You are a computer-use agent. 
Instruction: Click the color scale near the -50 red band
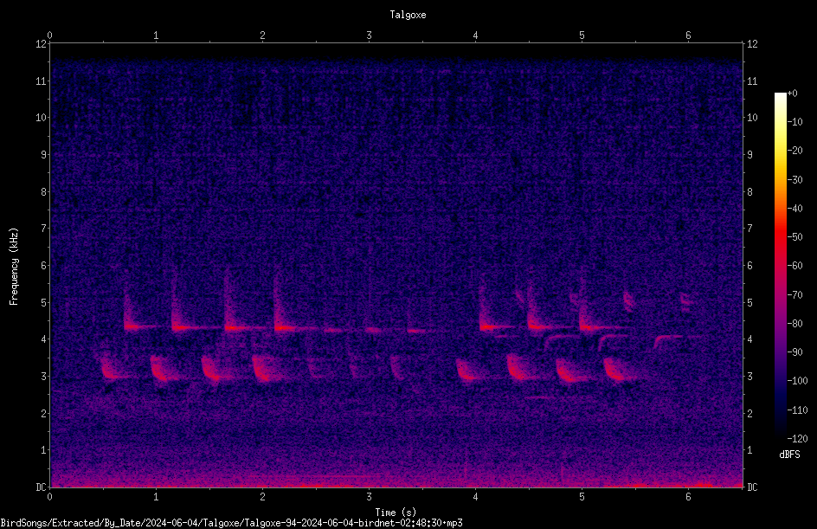click(x=781, y=237)
